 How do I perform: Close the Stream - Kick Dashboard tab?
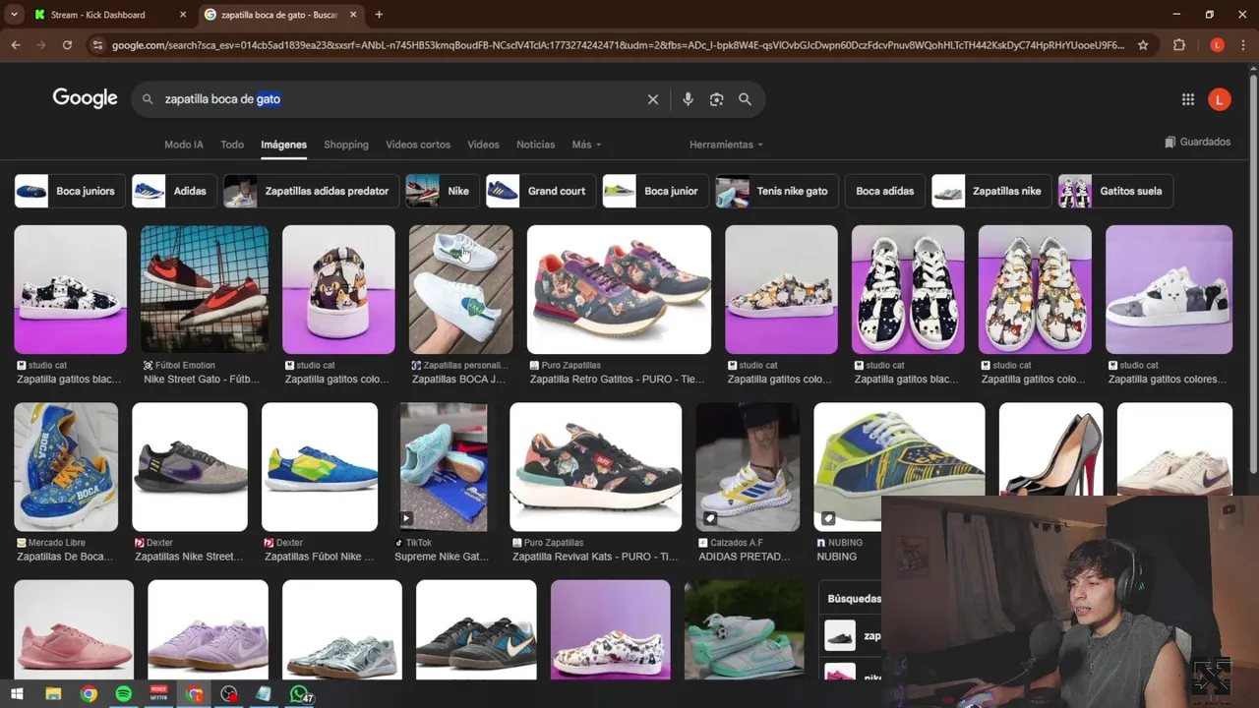[x=183, y=15]
